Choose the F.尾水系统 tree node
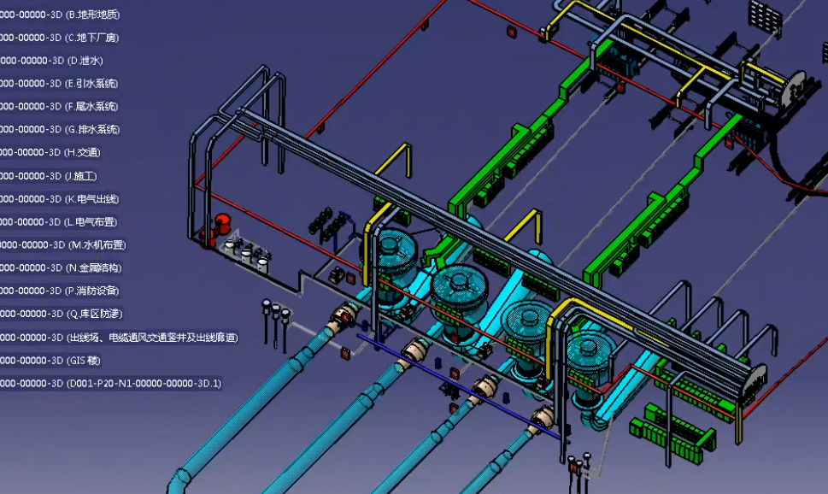828x494 pixels. [x=59, y=106]
